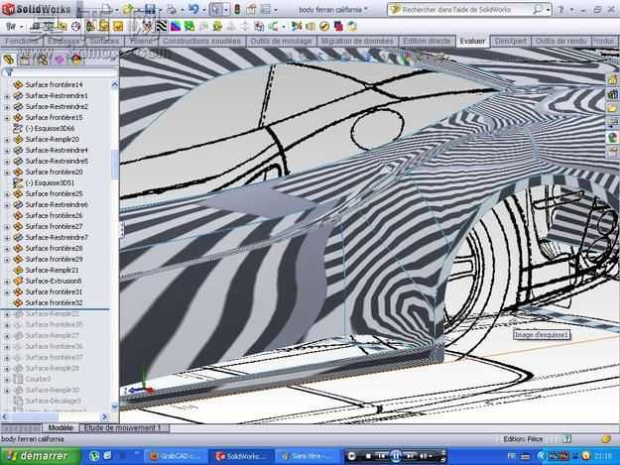
Task: Click the Save floppy disk icon
Action: [150, 9]
